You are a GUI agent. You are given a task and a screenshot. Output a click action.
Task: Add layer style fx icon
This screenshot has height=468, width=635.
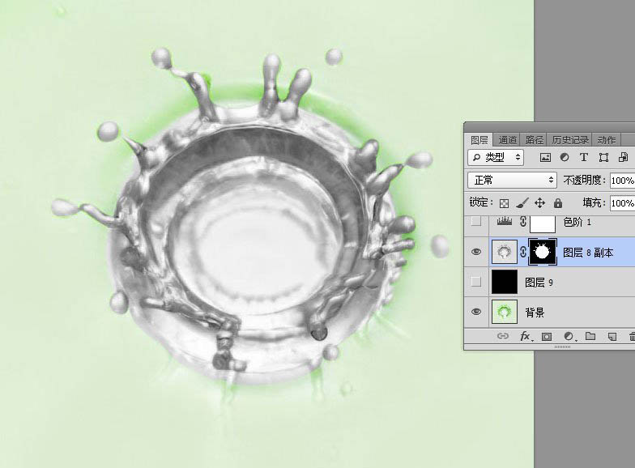coord(526,337)
